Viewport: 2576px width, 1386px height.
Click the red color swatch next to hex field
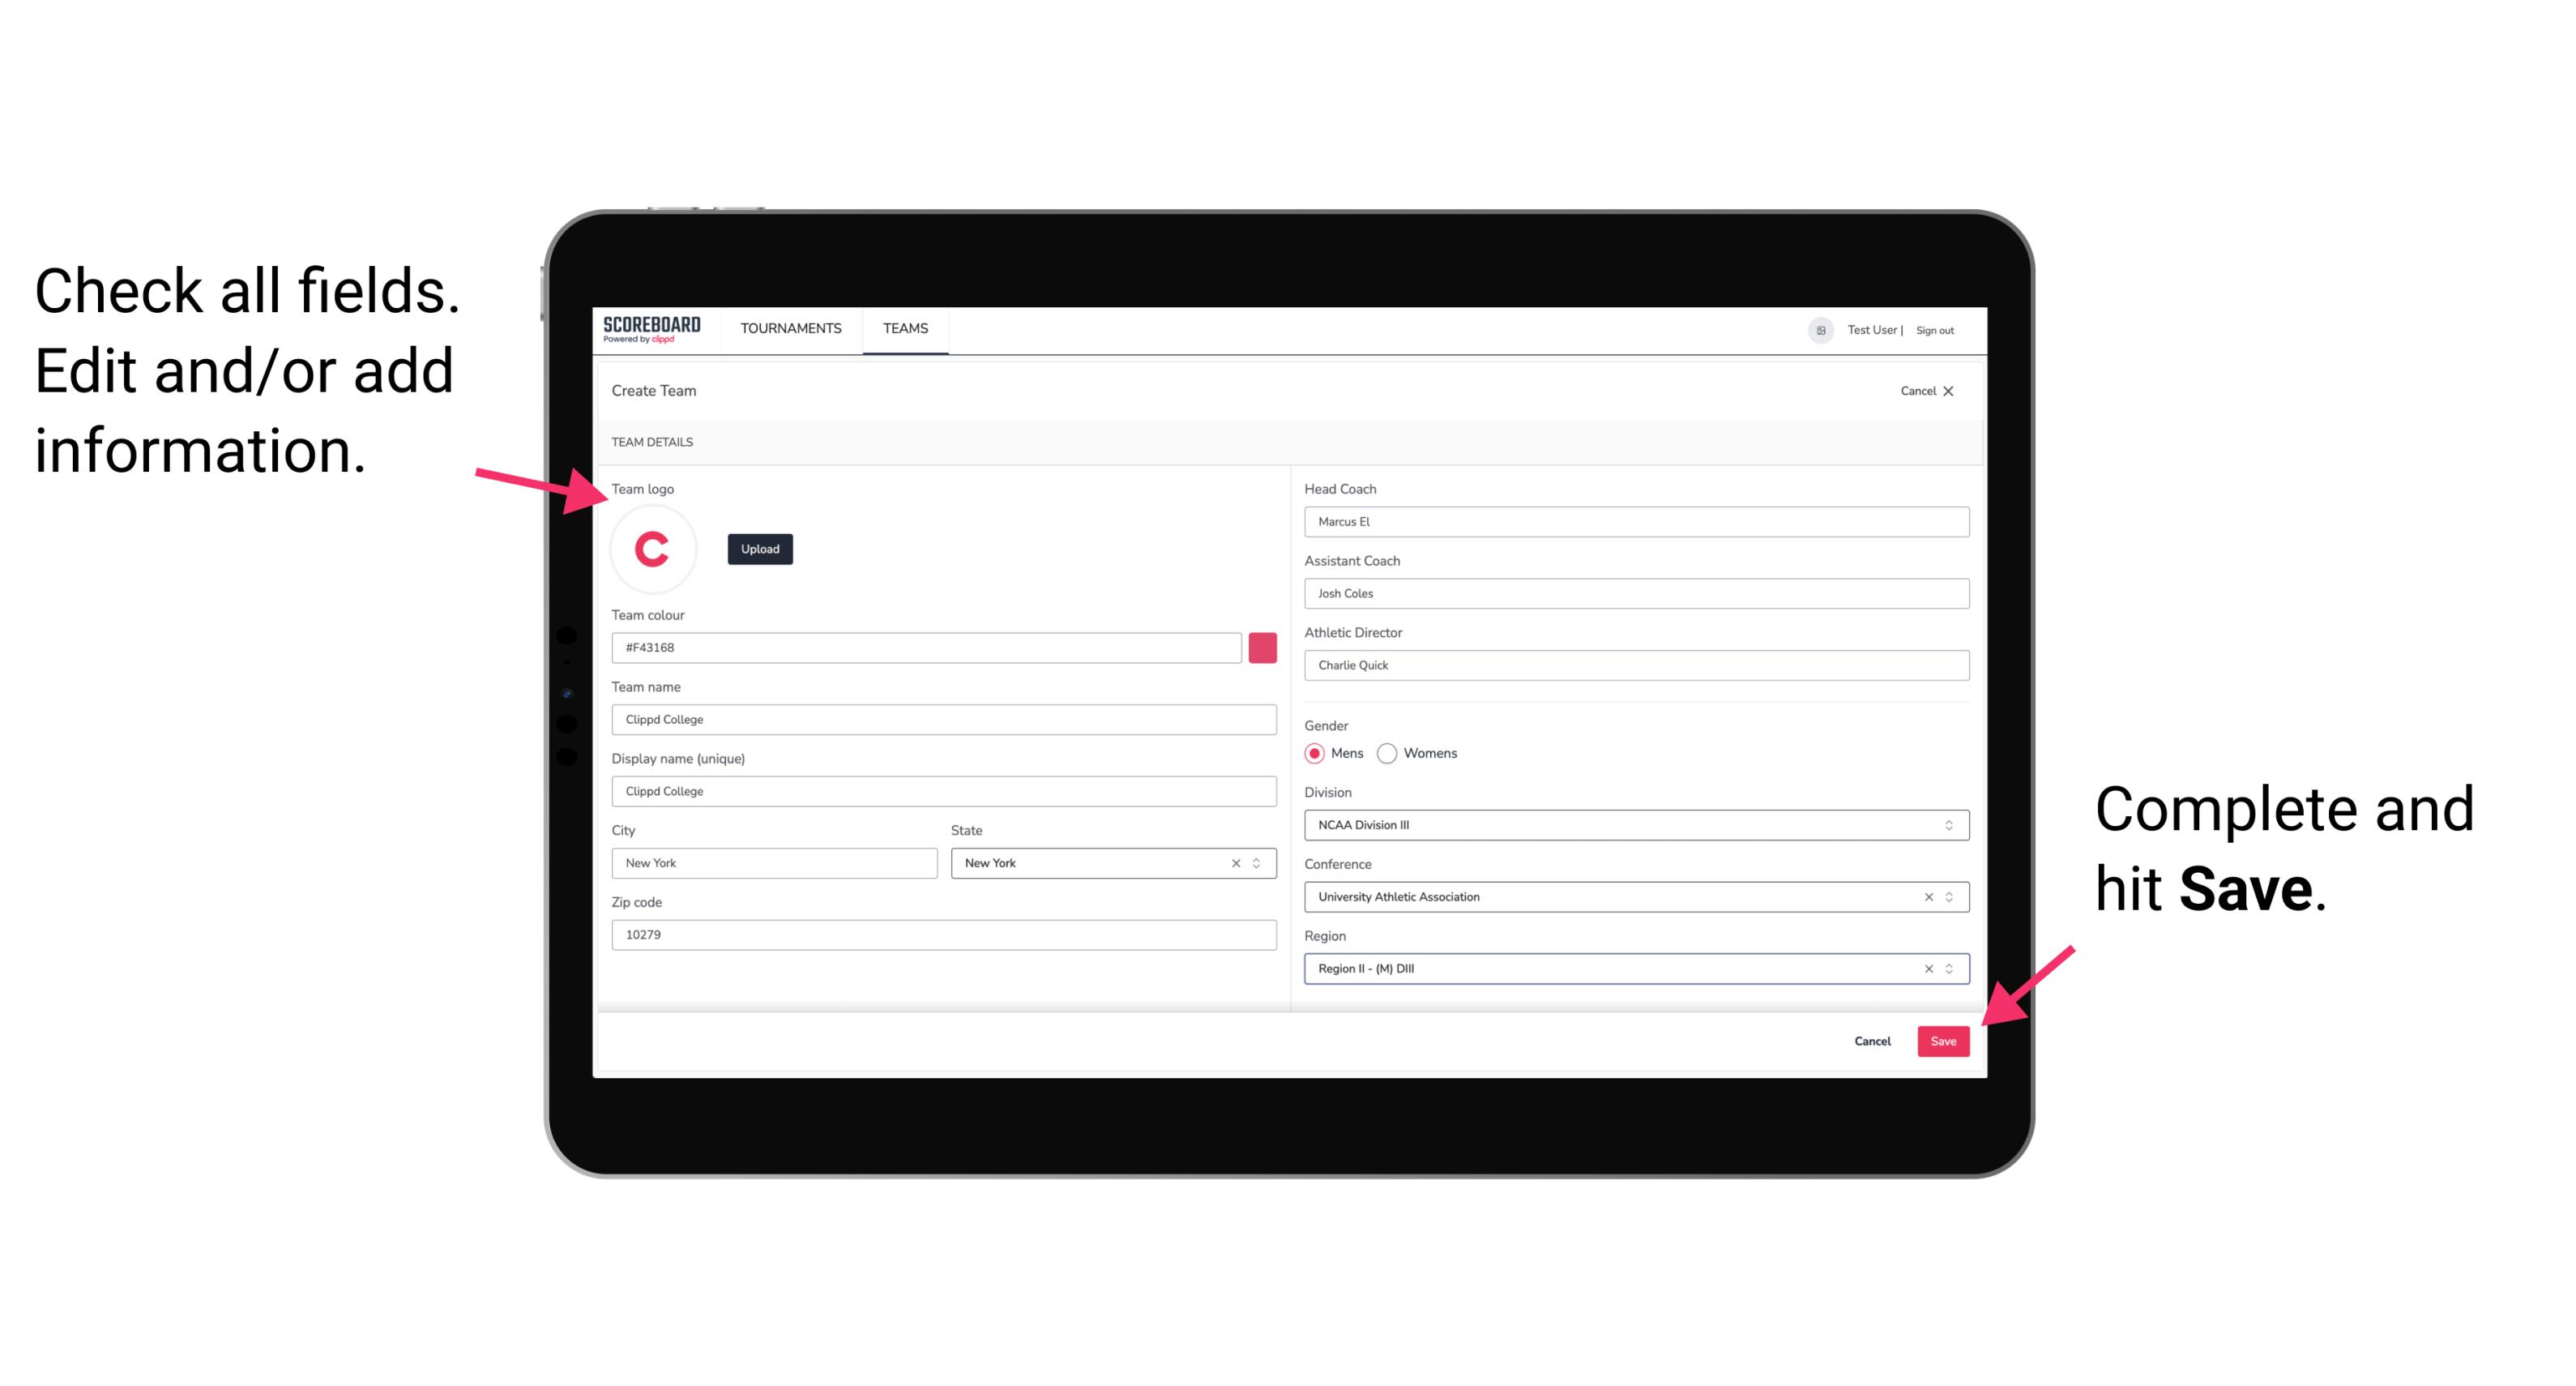1262,647
